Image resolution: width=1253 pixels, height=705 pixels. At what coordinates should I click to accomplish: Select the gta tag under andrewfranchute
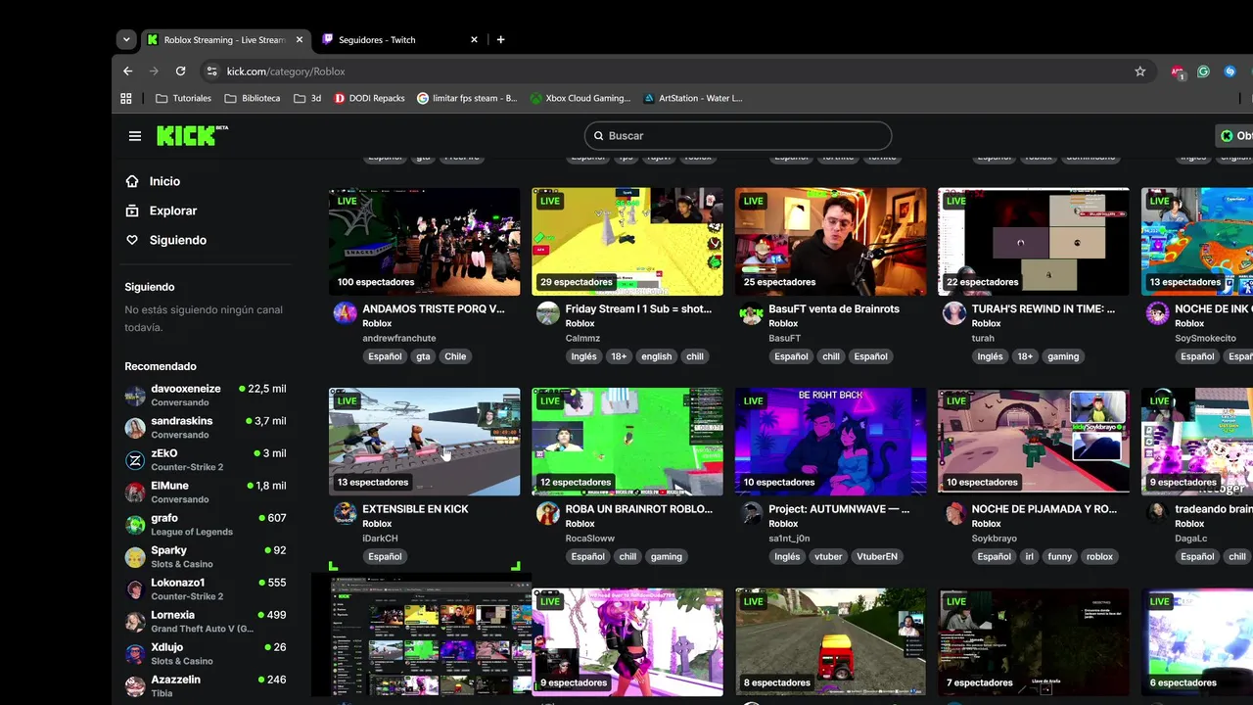(x=423, y=356)
